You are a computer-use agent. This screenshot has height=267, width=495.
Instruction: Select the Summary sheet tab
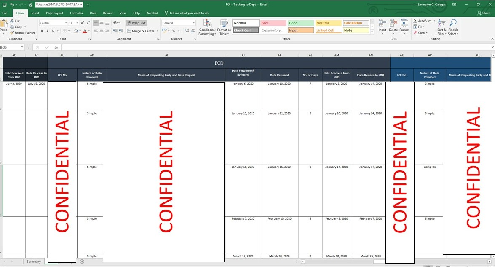click(33, 262)
